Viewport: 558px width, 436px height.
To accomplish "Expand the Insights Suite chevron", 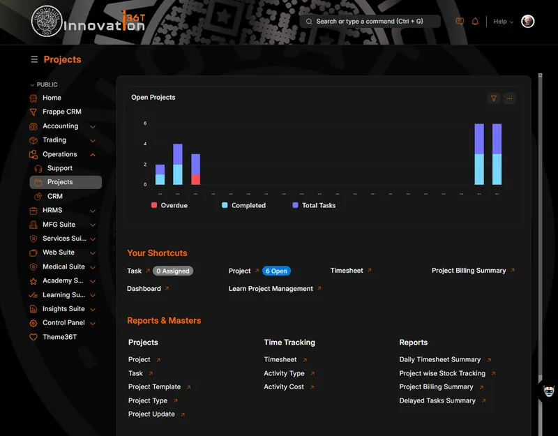I will (x=93, y=309).
